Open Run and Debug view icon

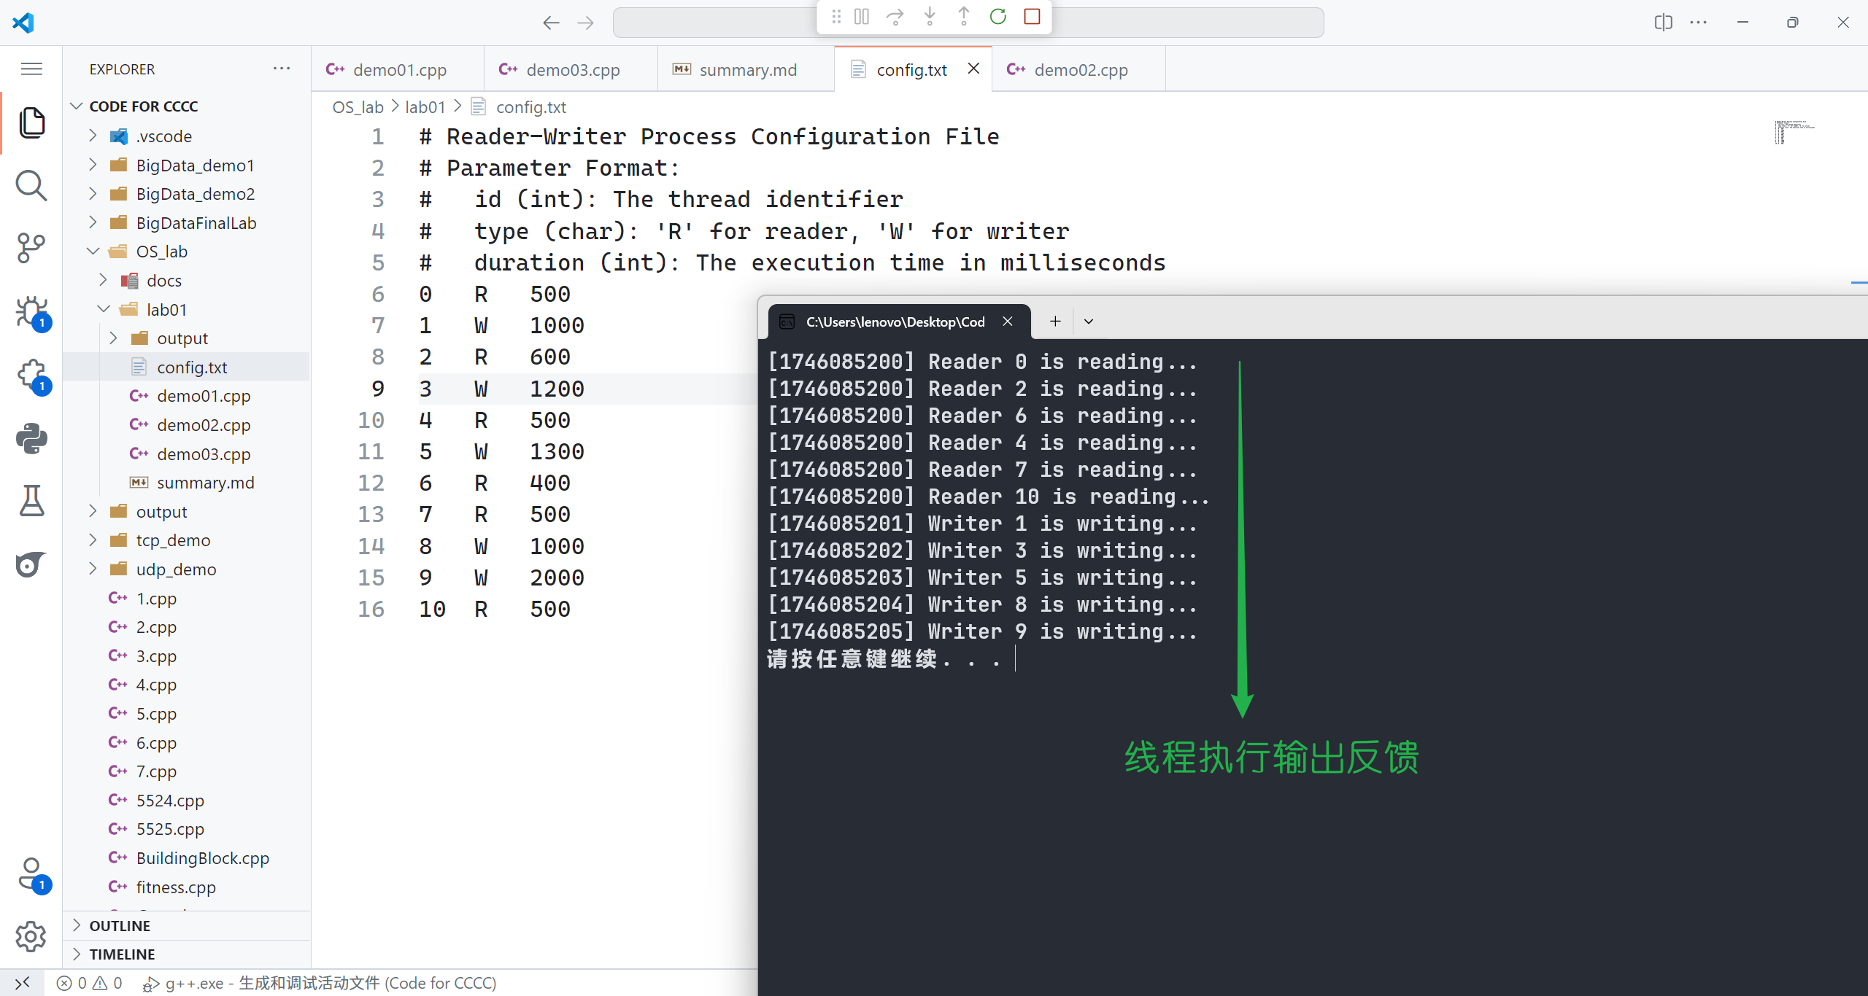click(x=31, y=312)
